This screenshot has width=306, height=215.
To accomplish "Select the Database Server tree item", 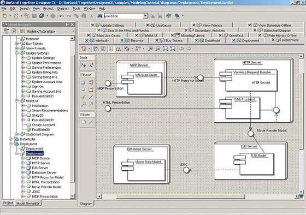I will pos(44,172).
